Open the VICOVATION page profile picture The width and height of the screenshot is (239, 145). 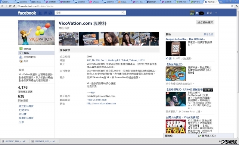(36, 32)
